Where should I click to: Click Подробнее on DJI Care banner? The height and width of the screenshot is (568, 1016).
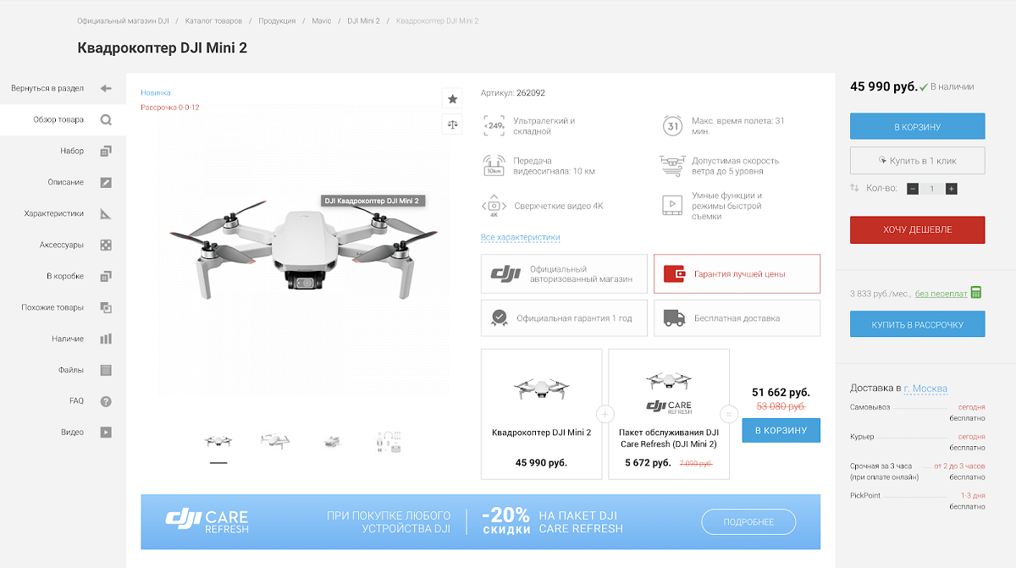748,521
